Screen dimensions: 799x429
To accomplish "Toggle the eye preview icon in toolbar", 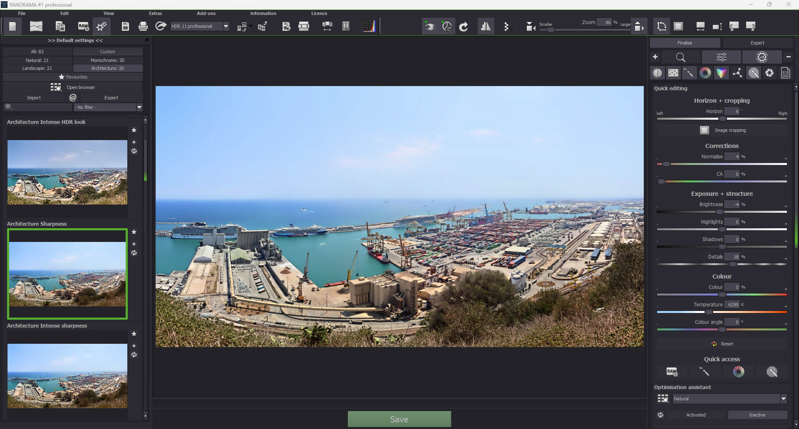I will [430, 27].
